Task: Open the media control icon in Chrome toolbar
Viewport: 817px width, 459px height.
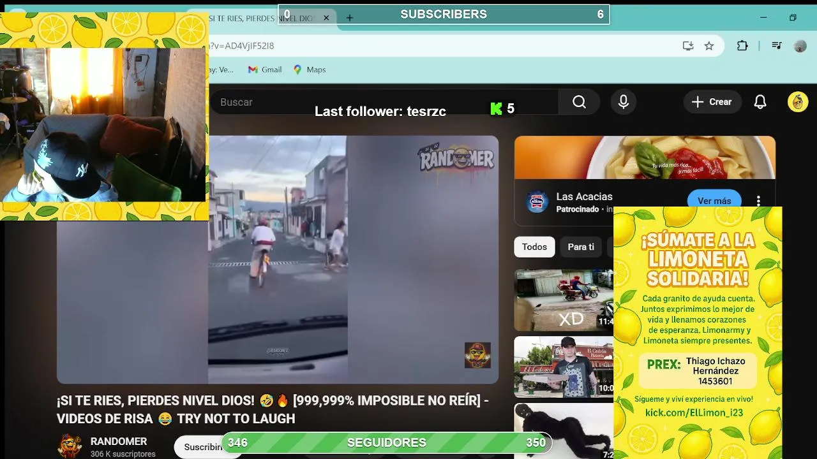Action: click(777, 46)
